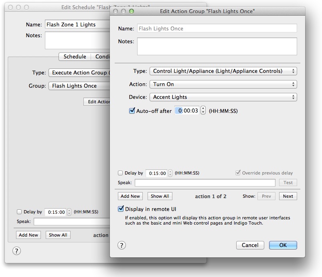Click Notes field in Edit Schedule window
Screen dimensions: 322x277
point(78,40)
